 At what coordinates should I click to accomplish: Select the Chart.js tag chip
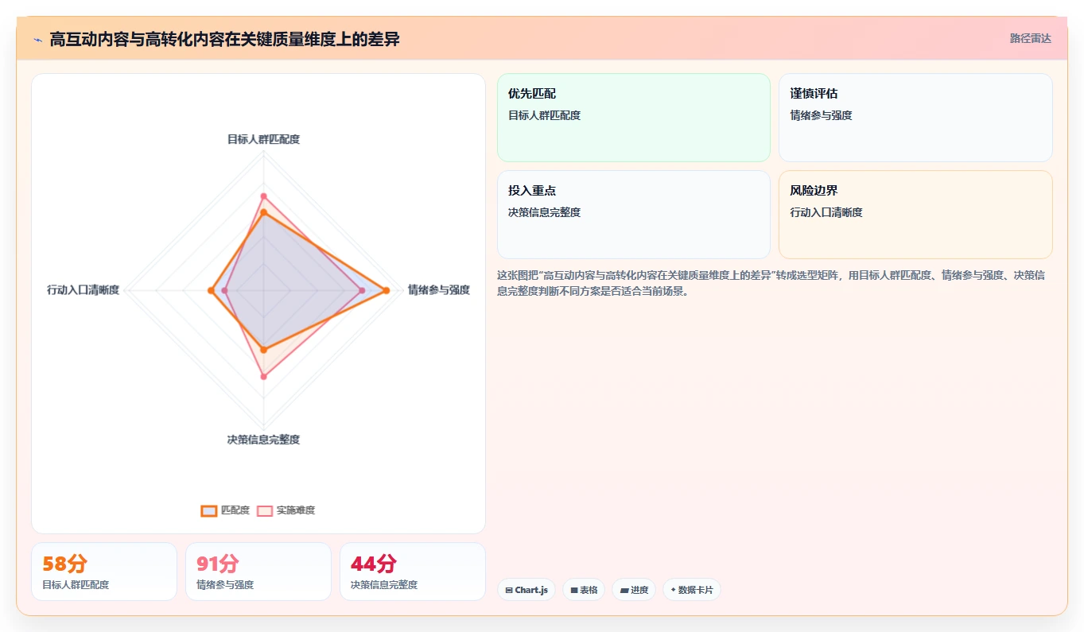click(x=526, y=590)
